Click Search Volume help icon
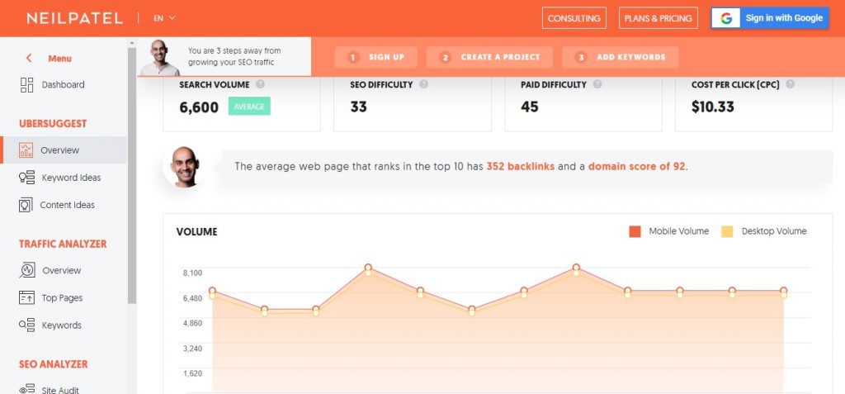This screenshot has width=845, height=394. [x=260, y=84]
